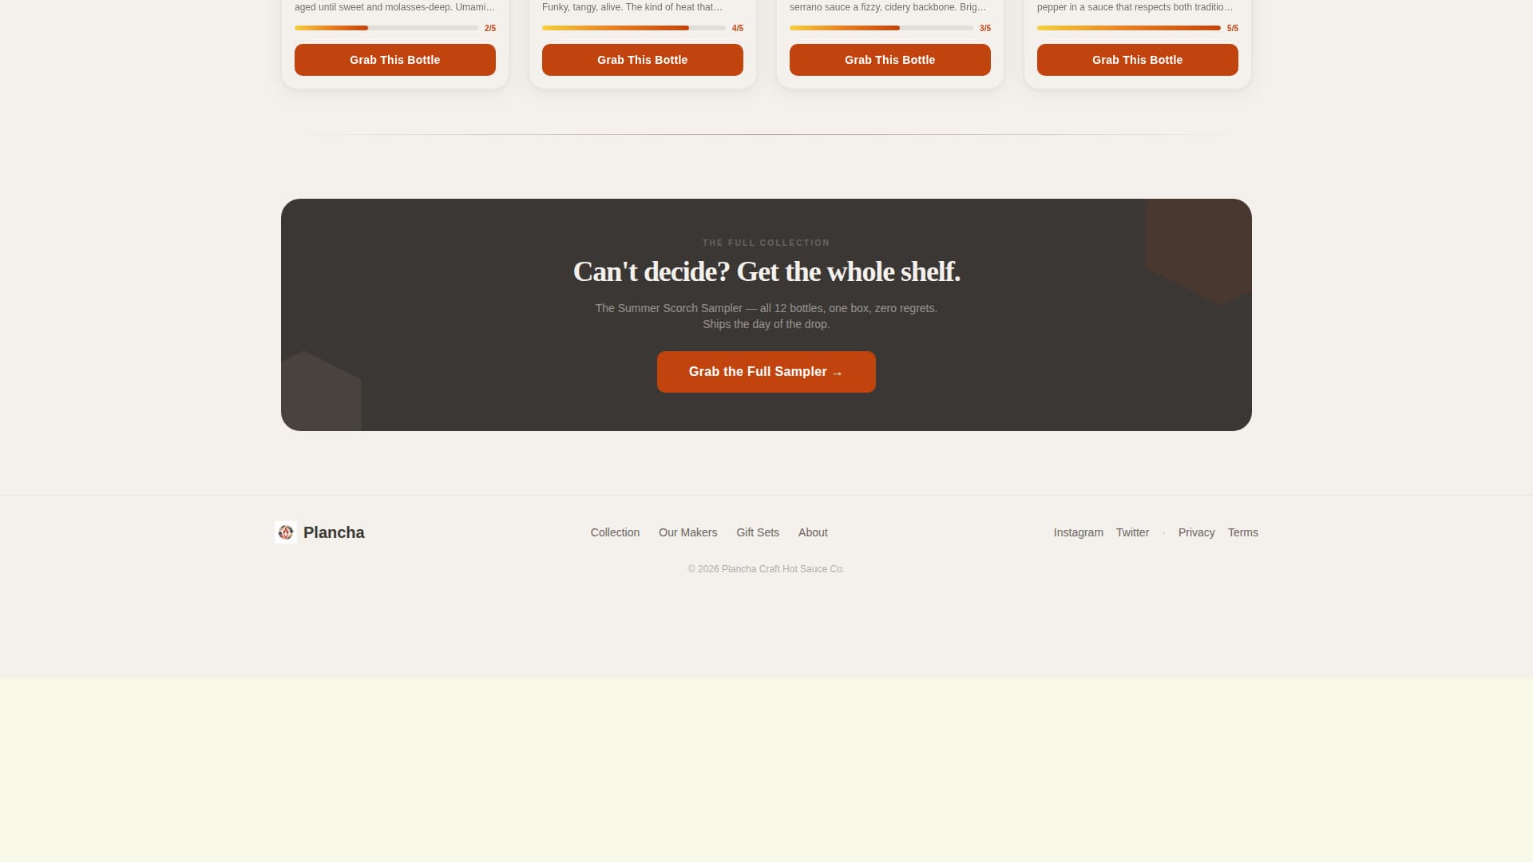Visit the Twitter link
The width and height of the screenshot is (1533, 862).
(1132, 532)
